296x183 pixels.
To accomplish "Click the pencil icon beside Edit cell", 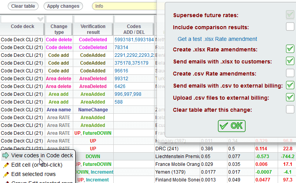I will point(6,165).
